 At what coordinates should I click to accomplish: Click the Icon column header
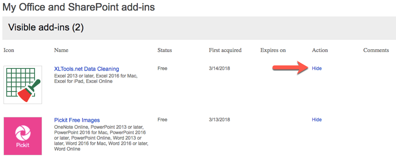click(x=9, y=50)
